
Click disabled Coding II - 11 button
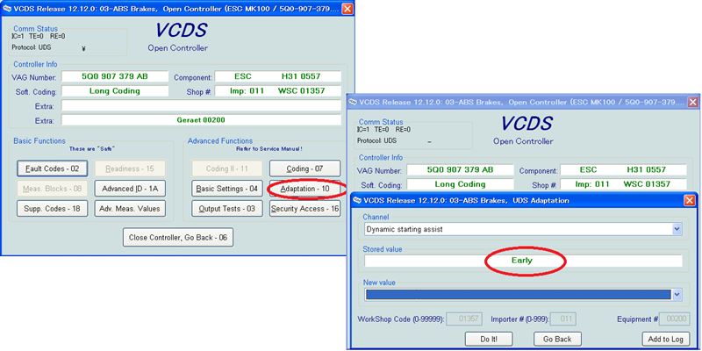click(x=227, y=168)
